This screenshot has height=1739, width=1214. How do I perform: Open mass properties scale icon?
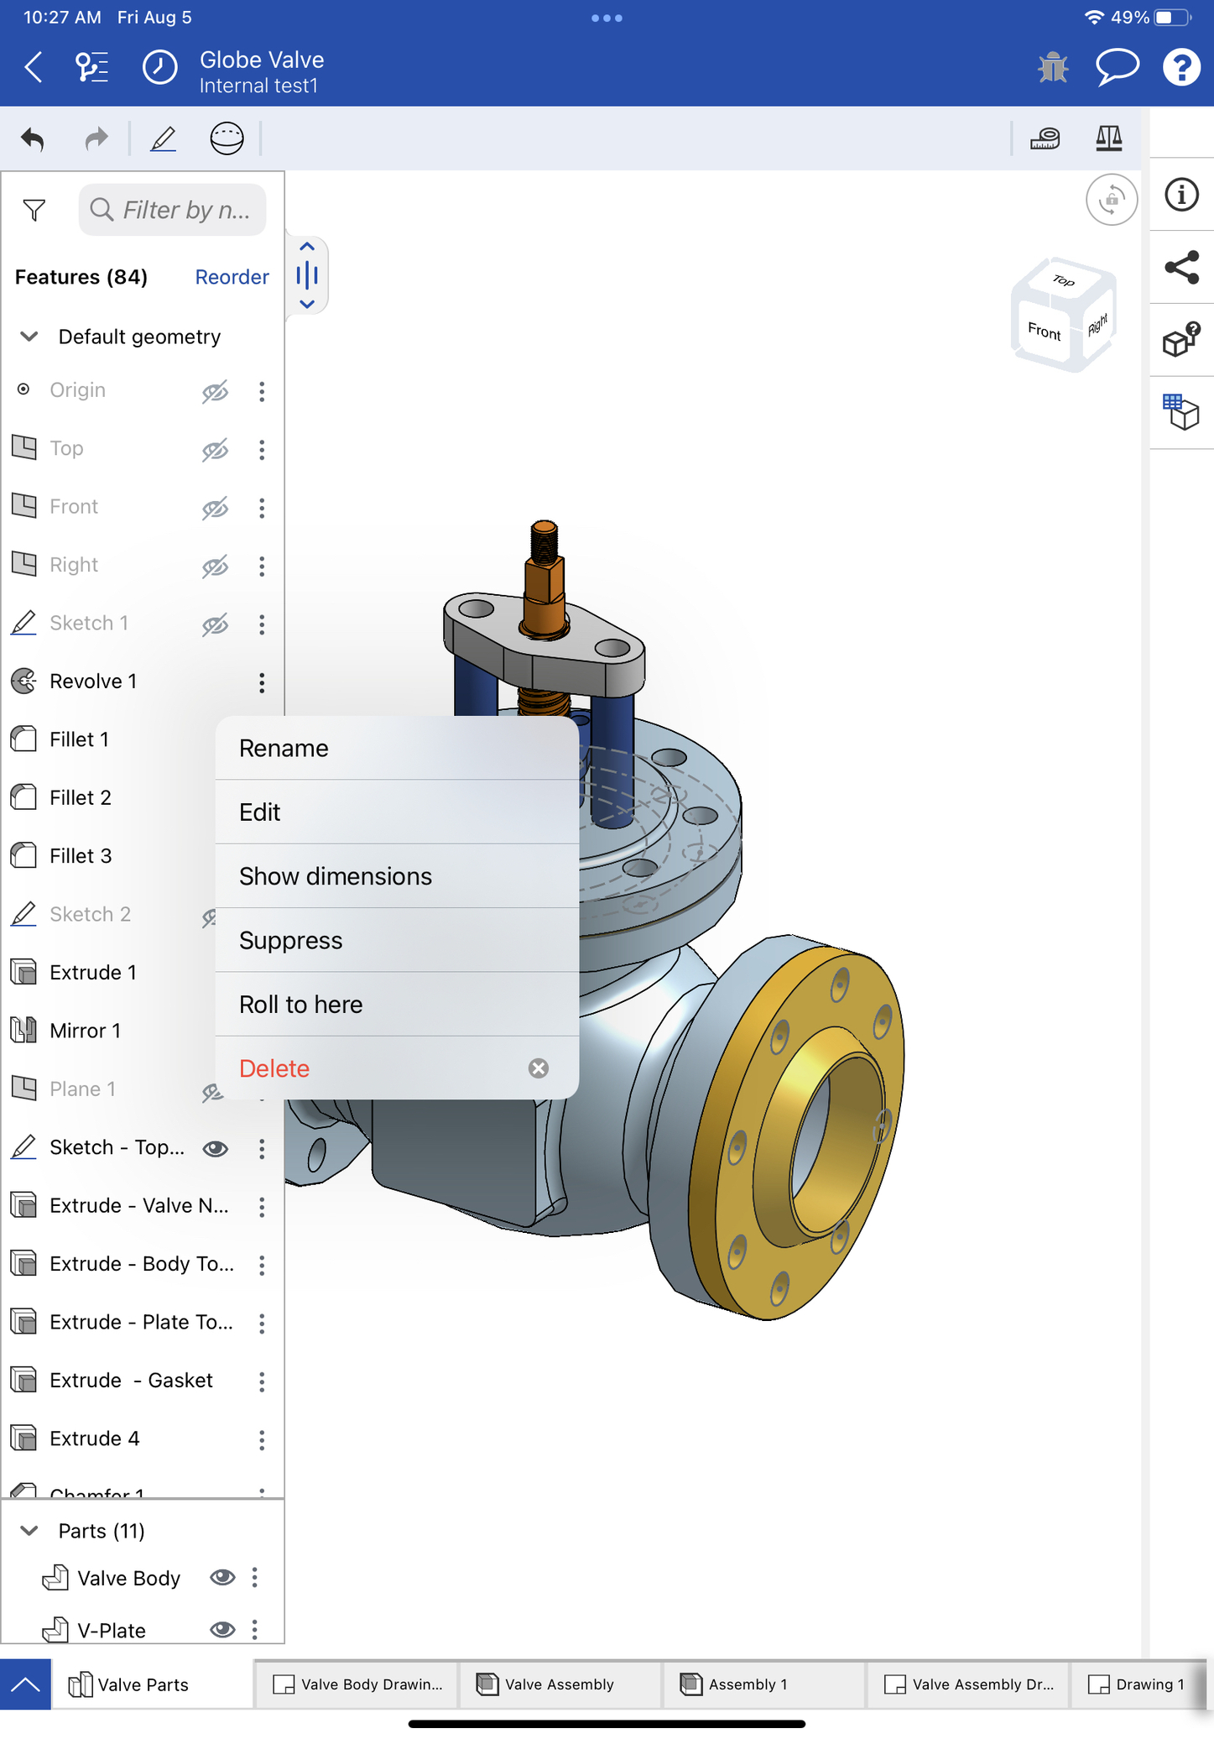pos(1108,138)
